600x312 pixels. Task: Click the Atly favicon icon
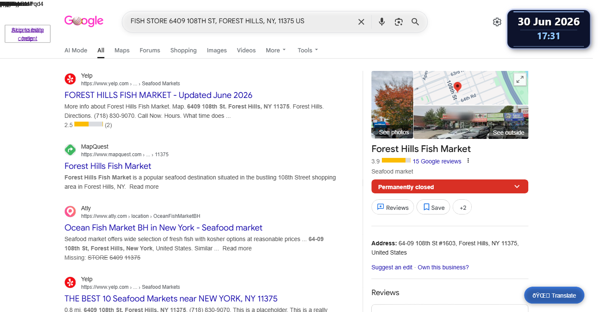coord(70,212)
